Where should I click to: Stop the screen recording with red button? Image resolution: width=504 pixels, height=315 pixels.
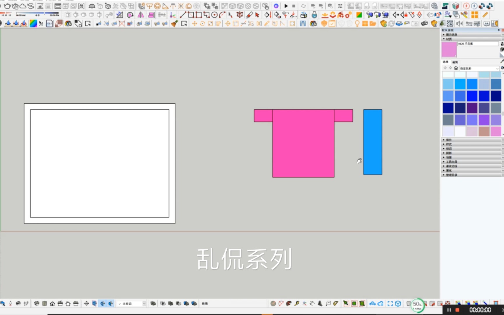[457, 310]
